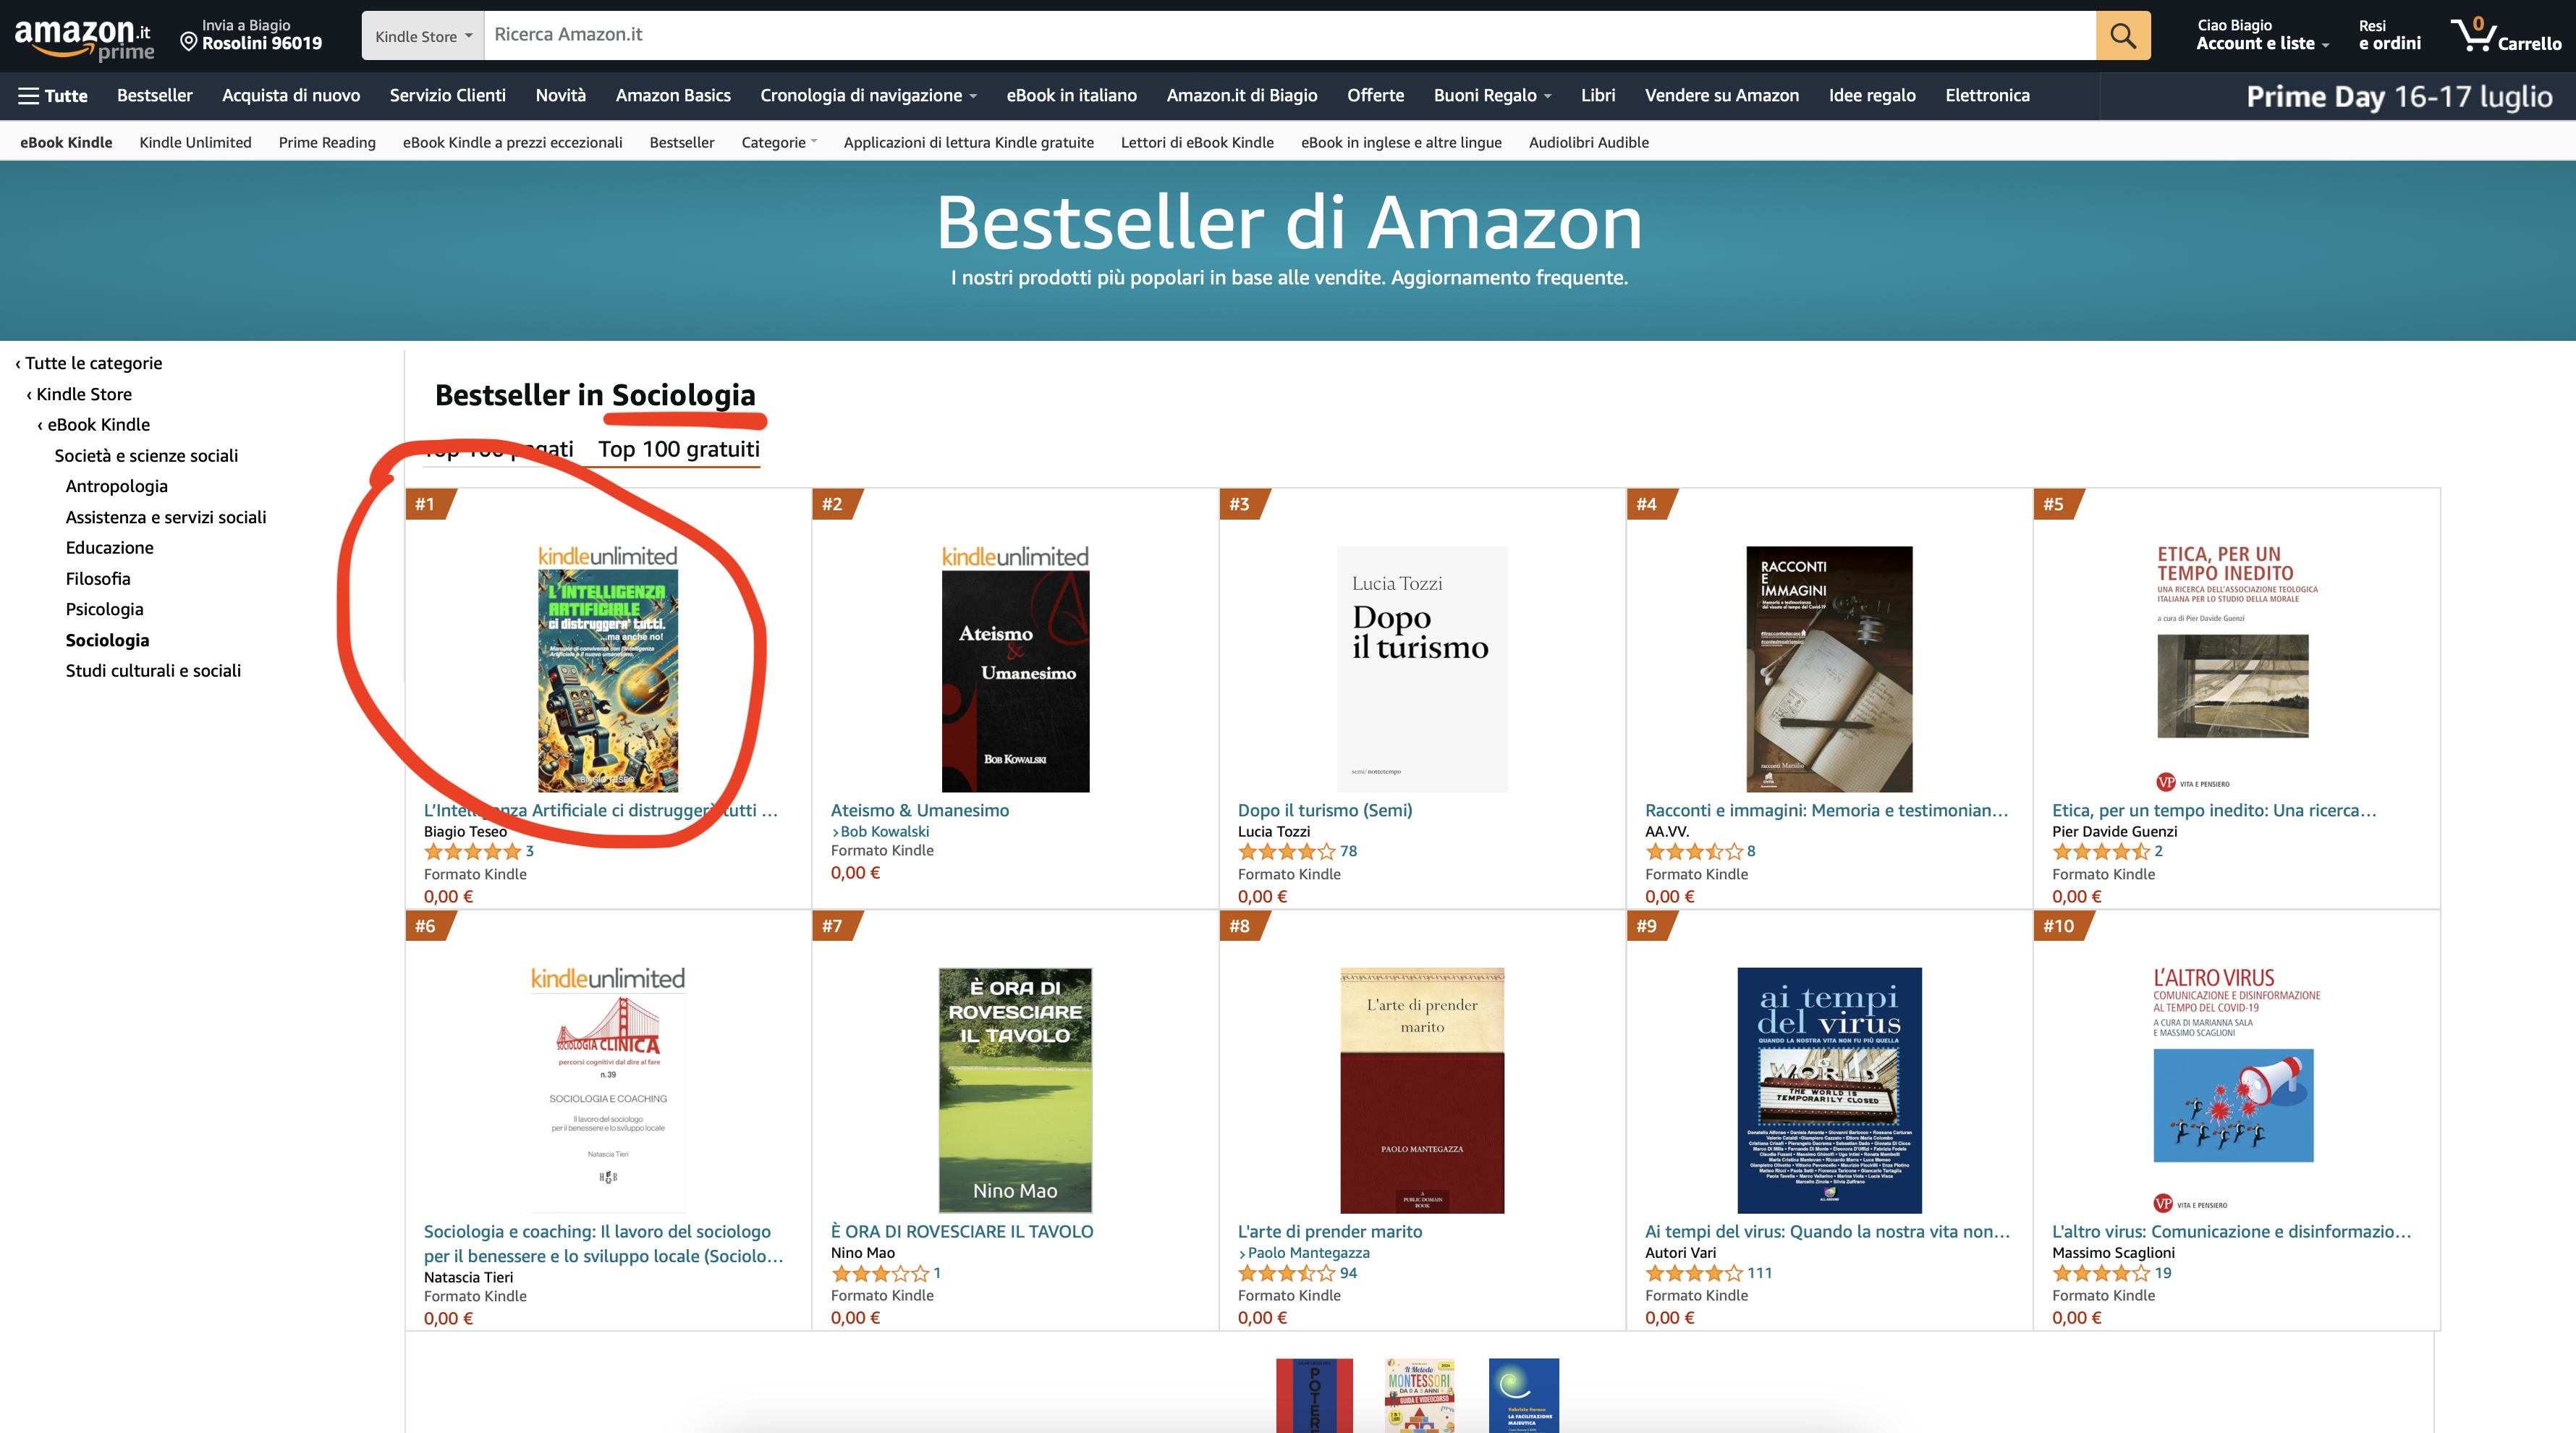Expand Account e liste menu

[x=2262, y=35]
